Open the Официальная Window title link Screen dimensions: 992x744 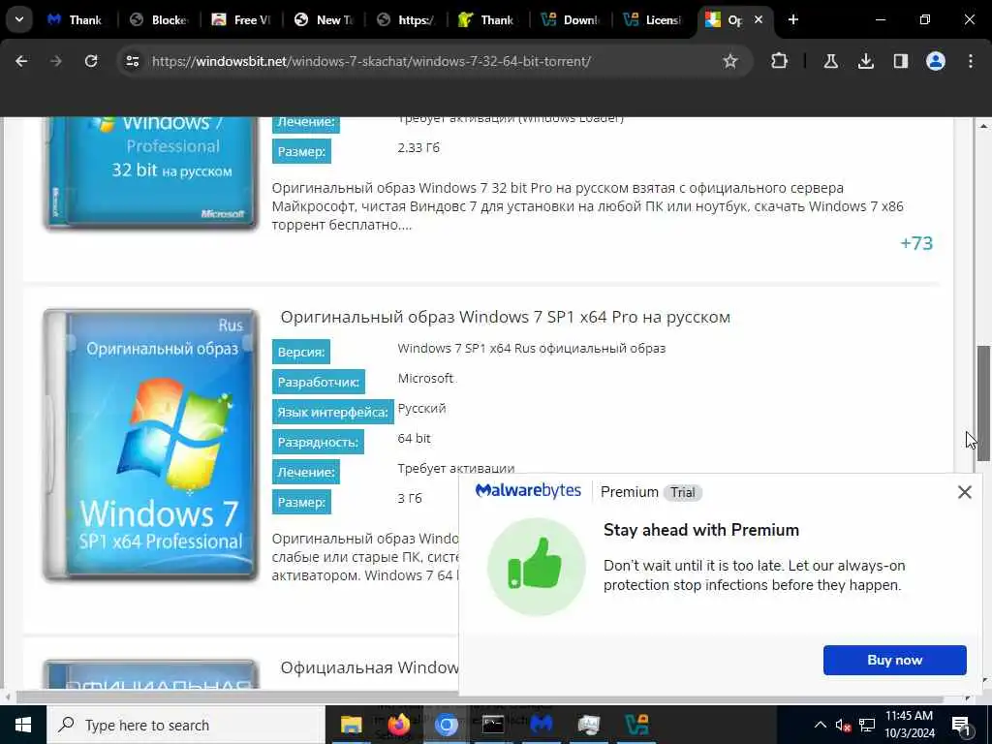pos(369,668)
